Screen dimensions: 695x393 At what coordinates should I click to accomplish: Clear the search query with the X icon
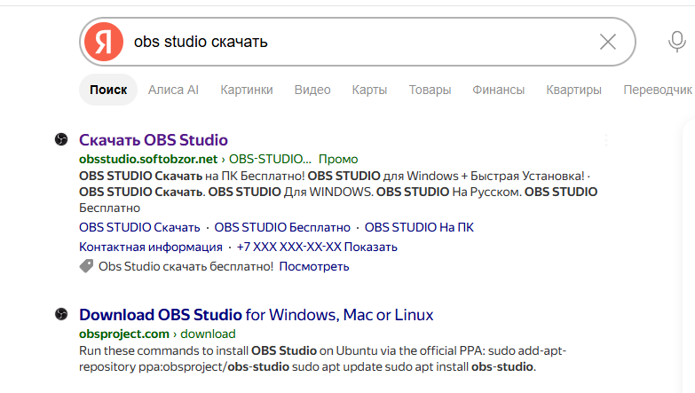[608, 42]
